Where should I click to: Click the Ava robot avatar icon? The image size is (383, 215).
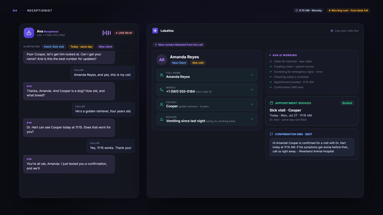click(x=29, y=33)
